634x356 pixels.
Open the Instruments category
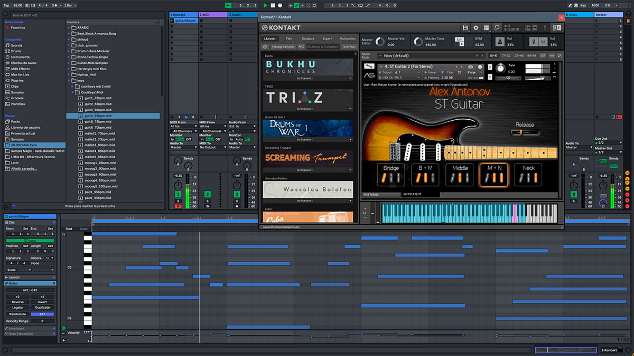[x=20, y=57]
